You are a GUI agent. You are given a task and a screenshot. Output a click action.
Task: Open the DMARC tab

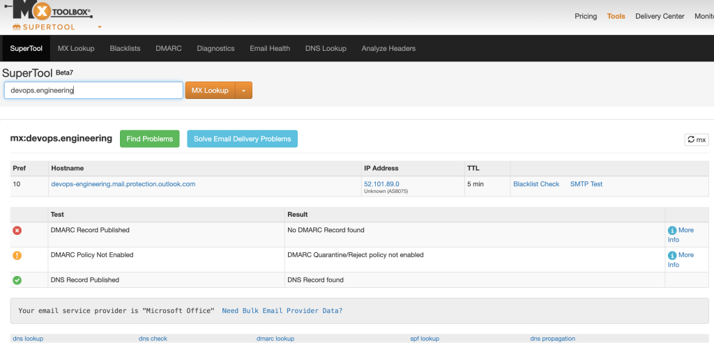(x=169, y=48)
